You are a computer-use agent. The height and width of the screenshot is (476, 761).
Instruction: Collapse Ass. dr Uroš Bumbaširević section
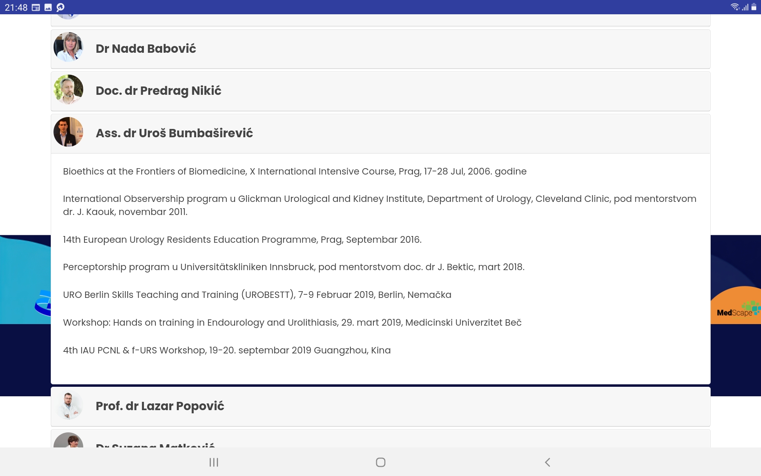pyautogui.click(x=380, y=134)
